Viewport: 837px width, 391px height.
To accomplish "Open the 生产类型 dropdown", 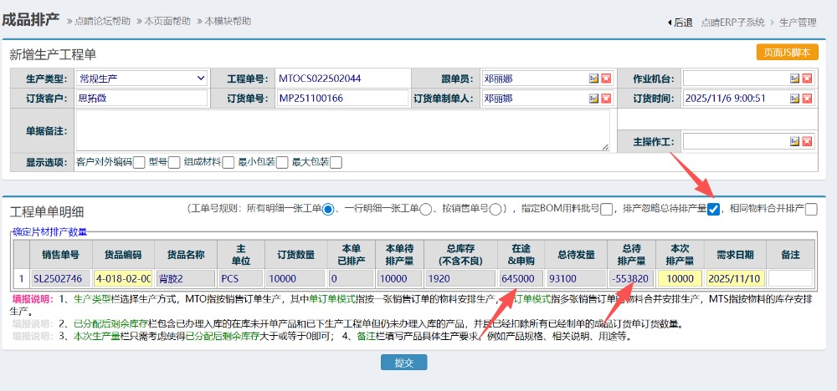I will pos(141,79).
